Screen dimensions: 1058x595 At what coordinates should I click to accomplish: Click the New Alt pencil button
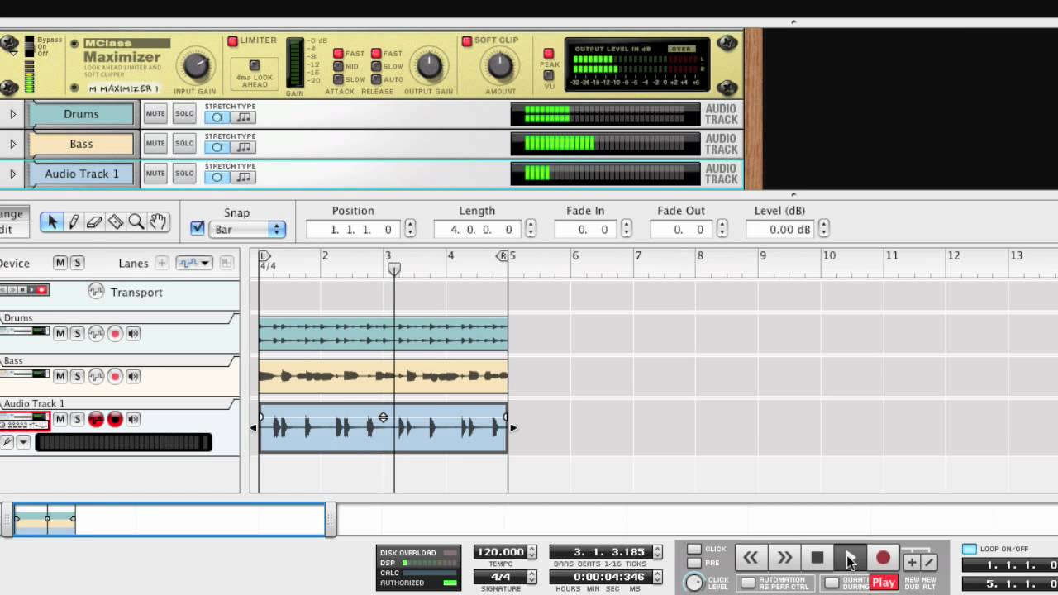point(928,562)
